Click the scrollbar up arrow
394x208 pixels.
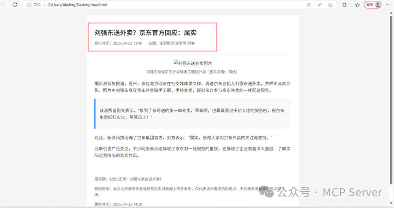point(391,13)
